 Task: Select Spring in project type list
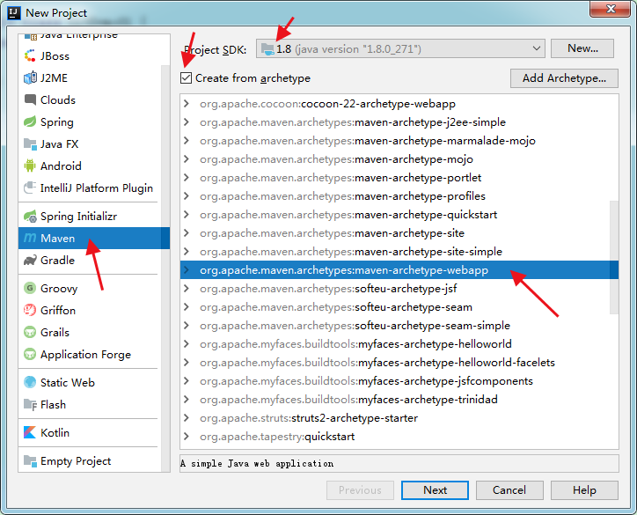90,122
